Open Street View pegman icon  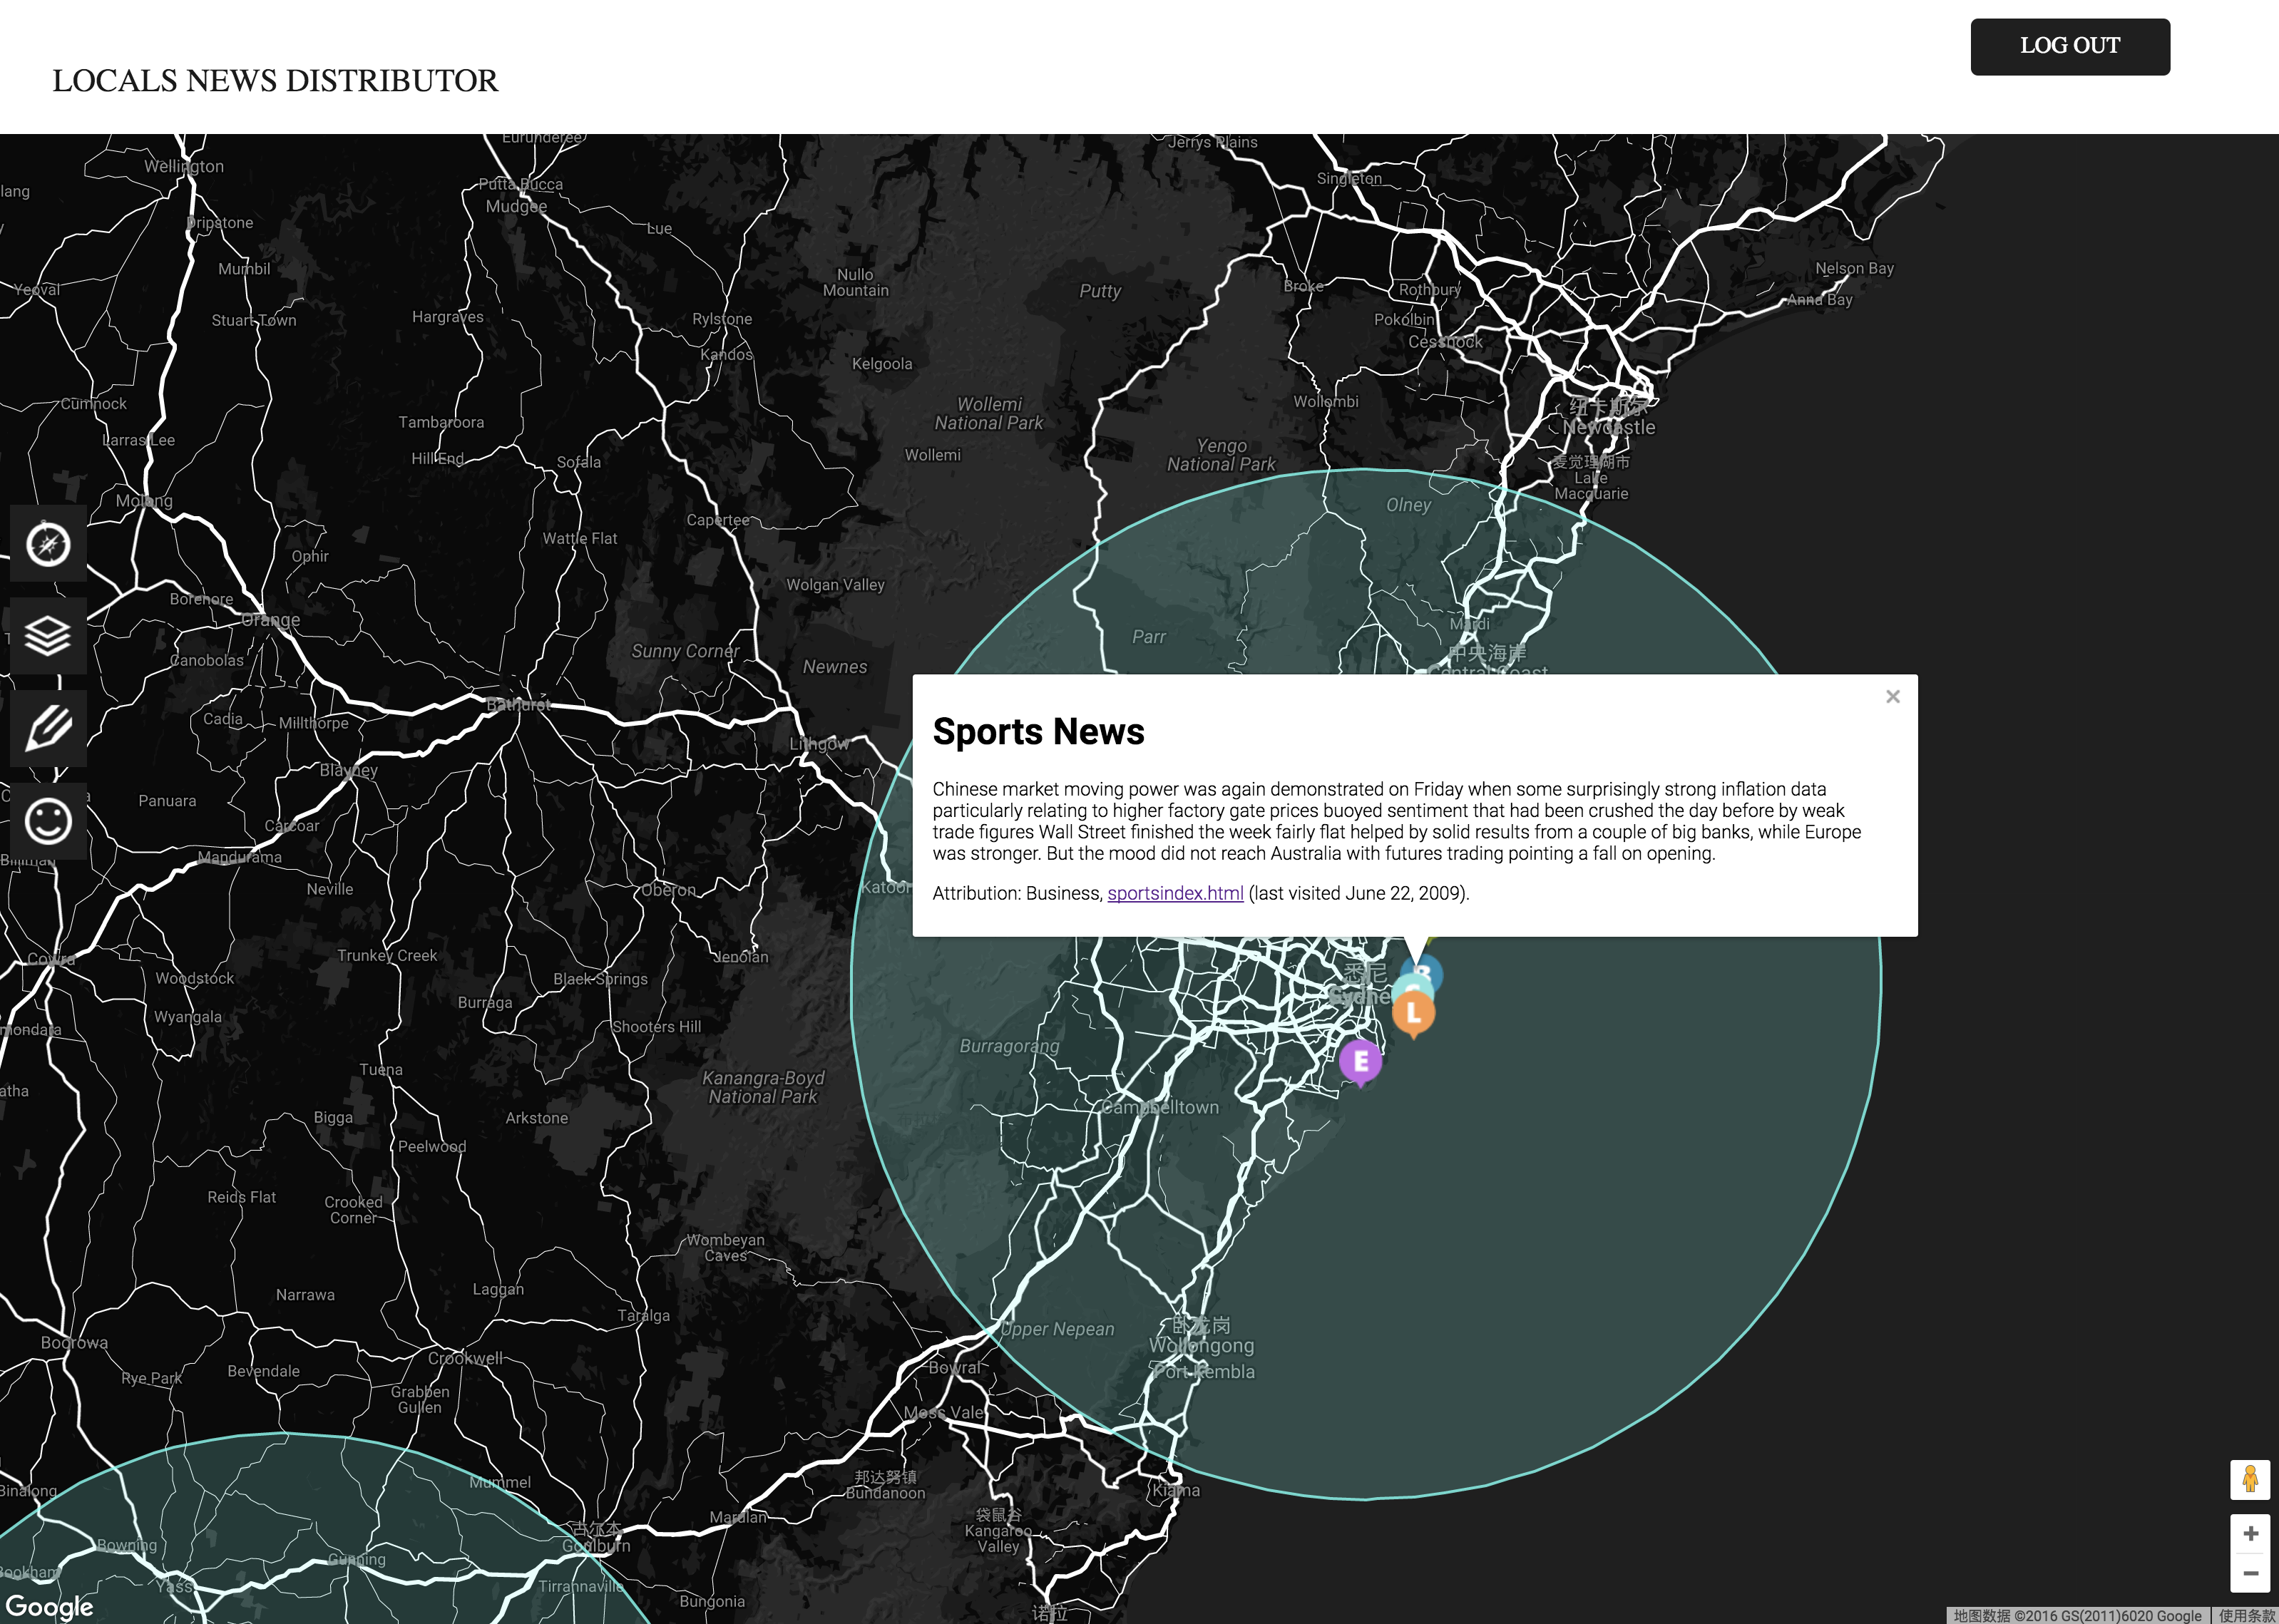pyautogui.click(x=2250, y=1479)
